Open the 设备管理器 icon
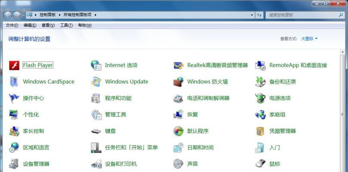This screenshot has width=348, height=172. 14,164
